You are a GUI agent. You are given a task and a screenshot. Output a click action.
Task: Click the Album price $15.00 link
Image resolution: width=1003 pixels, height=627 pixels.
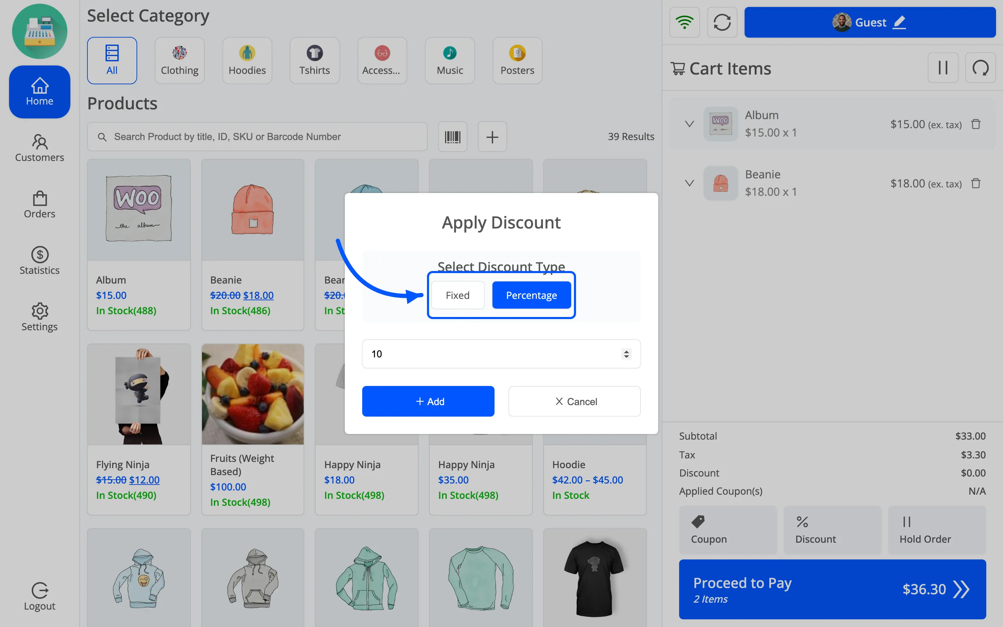point(111,295)
